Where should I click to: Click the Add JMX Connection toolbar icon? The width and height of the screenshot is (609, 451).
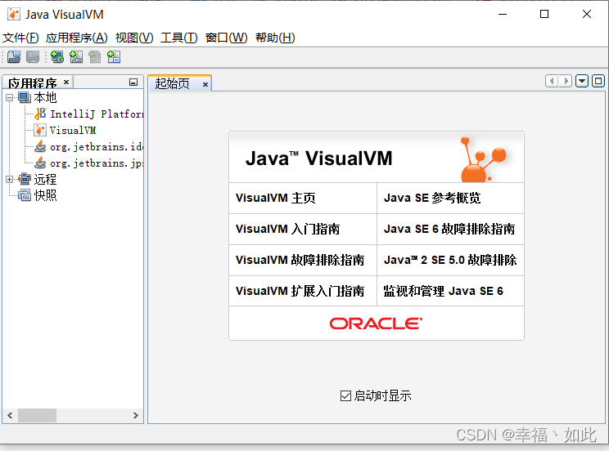[x=76, y=57]
